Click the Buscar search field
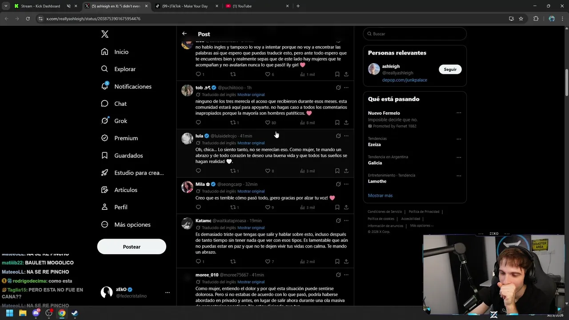The image size is (569, 320). point(415,34)
